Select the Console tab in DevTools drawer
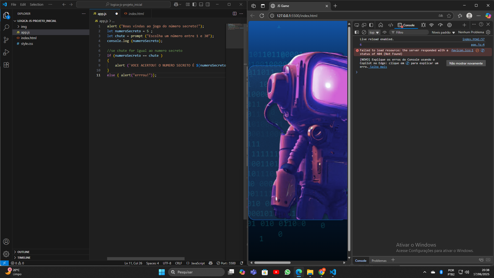 point(361,260)
